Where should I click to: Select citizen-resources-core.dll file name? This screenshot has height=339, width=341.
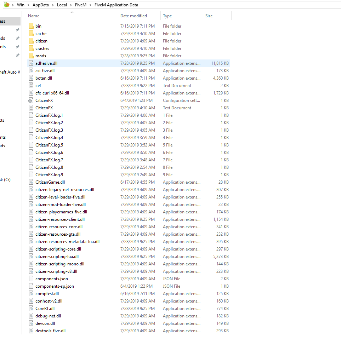[x=59, y=227]
